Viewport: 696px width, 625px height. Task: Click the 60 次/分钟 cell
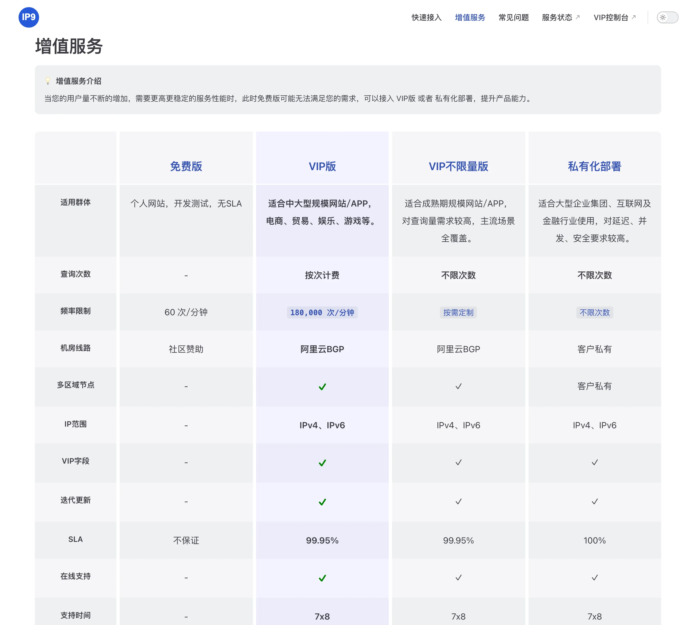[x=186, y=312]
